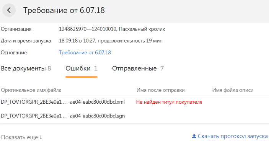Viewport: 269px width, 145px height.
Task: Sort by Оригинальное имя файла column header
Action: [x=31, y=90]
